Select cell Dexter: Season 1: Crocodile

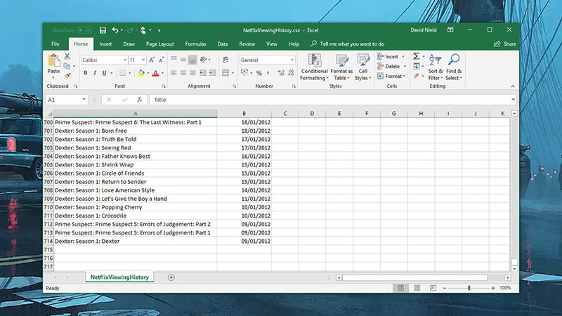(136, 216)
